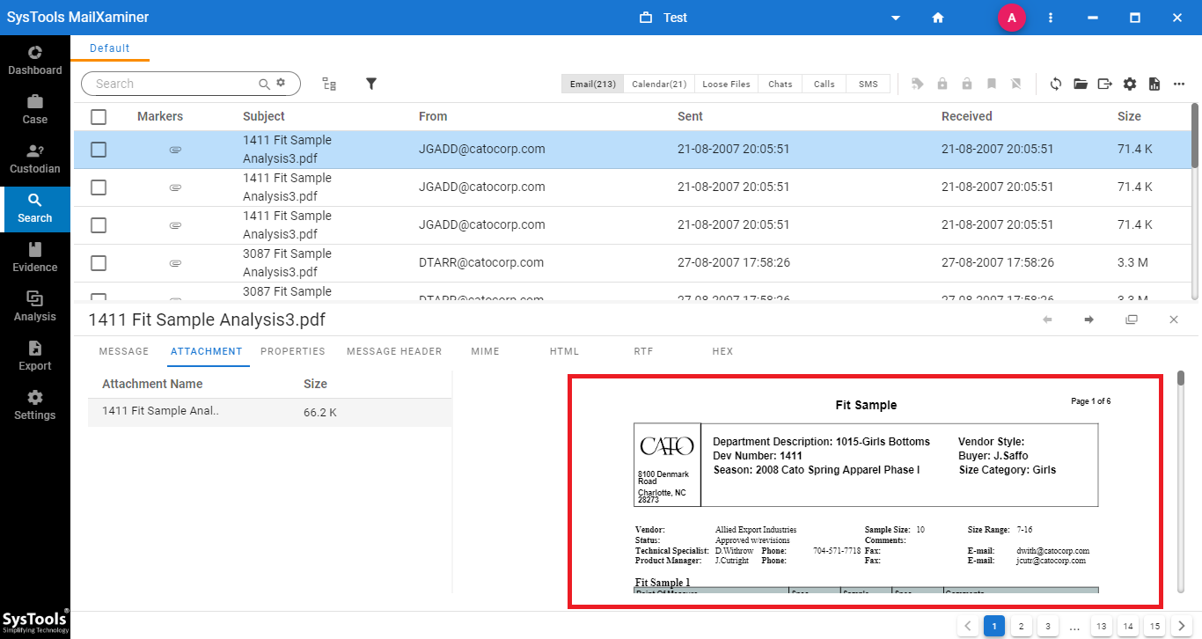Open the three-dot menu in title bar
Image resolution: width=1202 pixels, height=639 pixels.
[1051, 18]
